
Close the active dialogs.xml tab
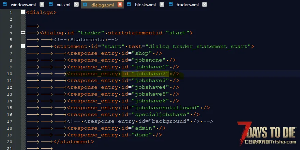(x=120, y=5)
